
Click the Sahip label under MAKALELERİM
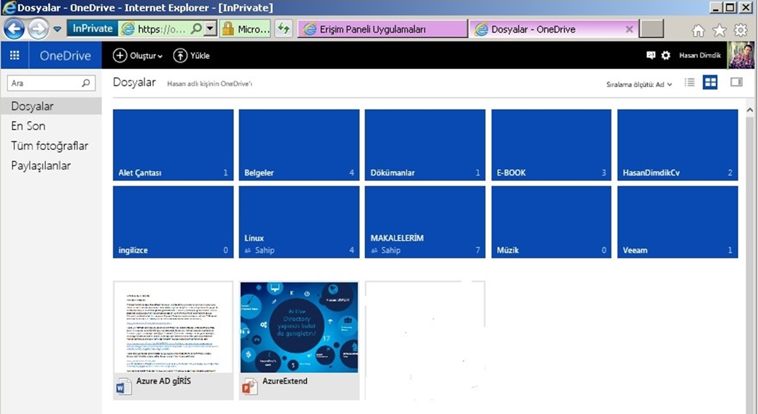click(x=391, y=250)
